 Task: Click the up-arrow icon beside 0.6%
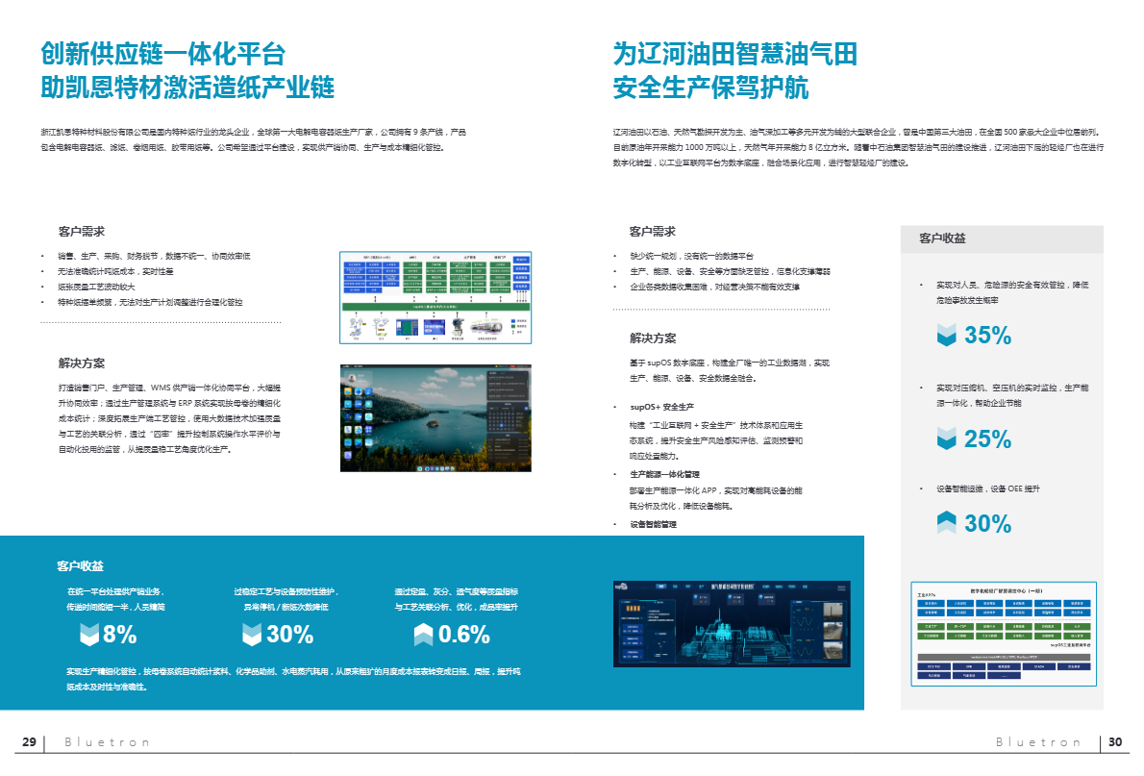423,635
